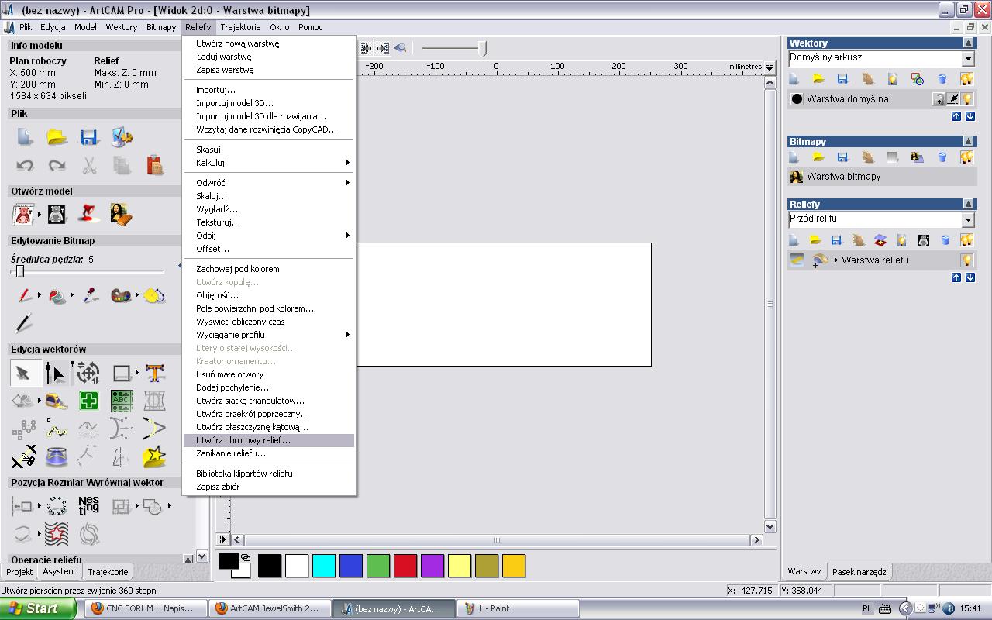Select the eyedropper color pick tool

[x=90, y=295]
